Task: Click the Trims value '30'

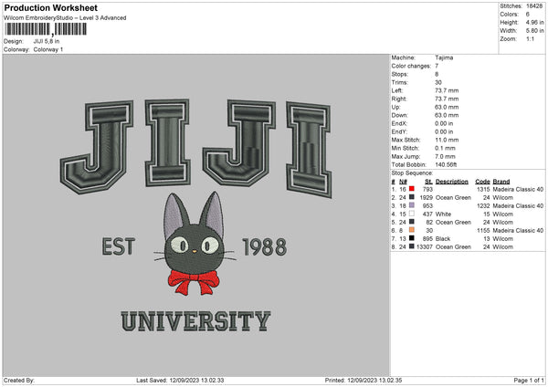Action: (438, 82)
